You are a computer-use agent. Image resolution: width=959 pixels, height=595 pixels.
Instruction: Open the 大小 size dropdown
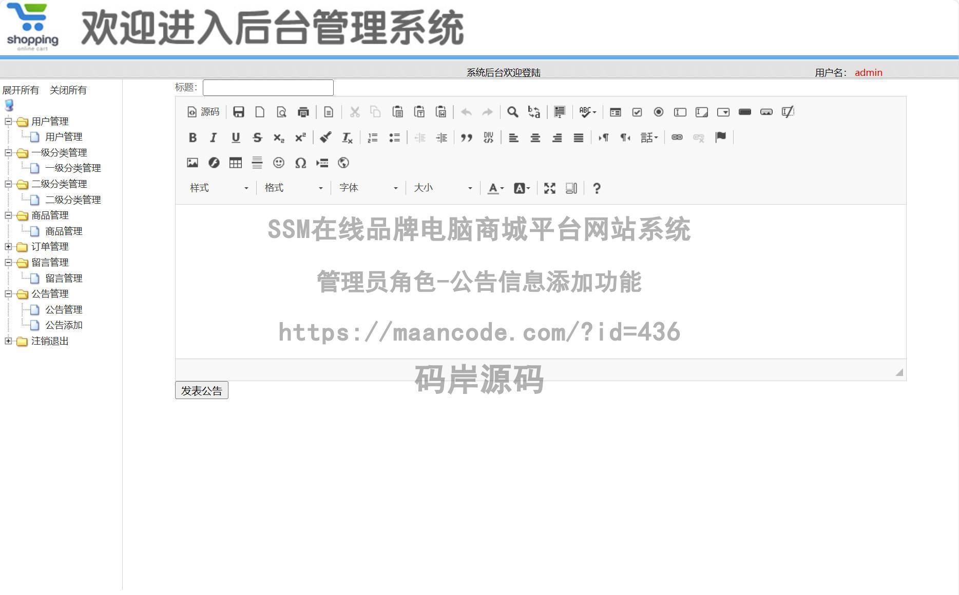click(x=443, y=188)
